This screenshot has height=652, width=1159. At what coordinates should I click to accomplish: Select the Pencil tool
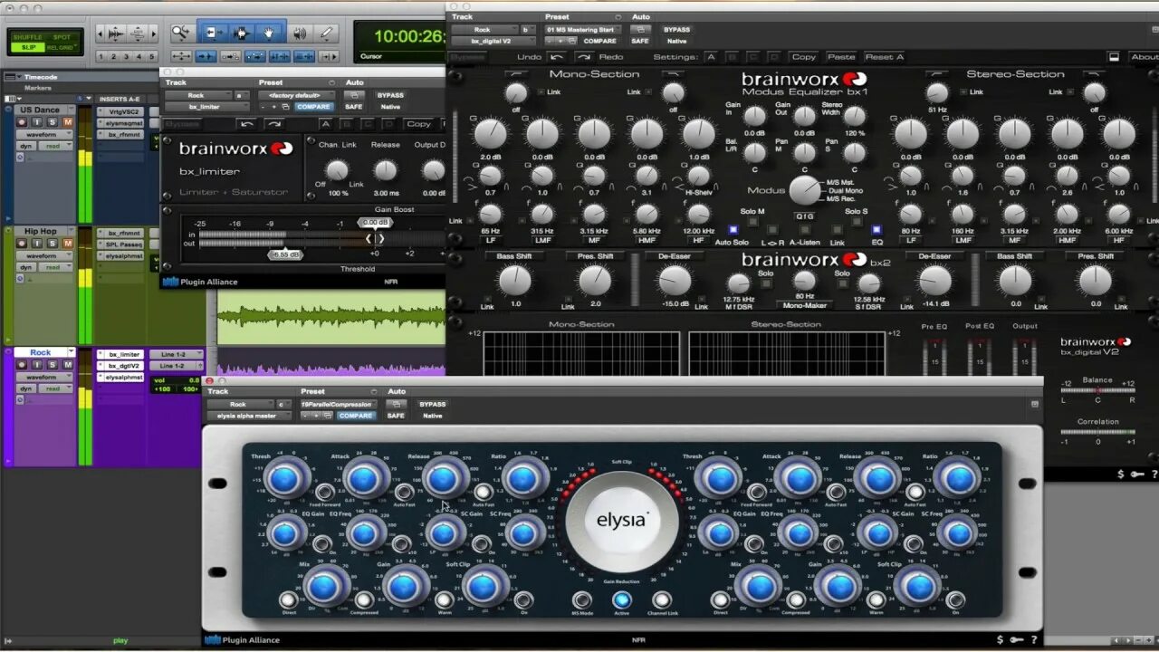[x=327, y=34]
